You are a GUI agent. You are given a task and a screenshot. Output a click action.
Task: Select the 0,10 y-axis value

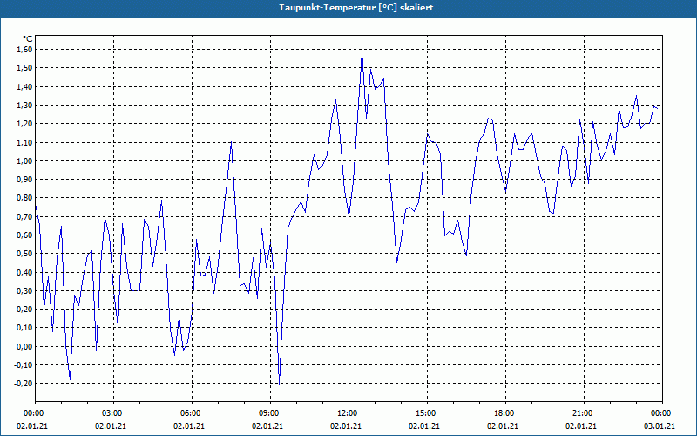click(x=24, y=328)
